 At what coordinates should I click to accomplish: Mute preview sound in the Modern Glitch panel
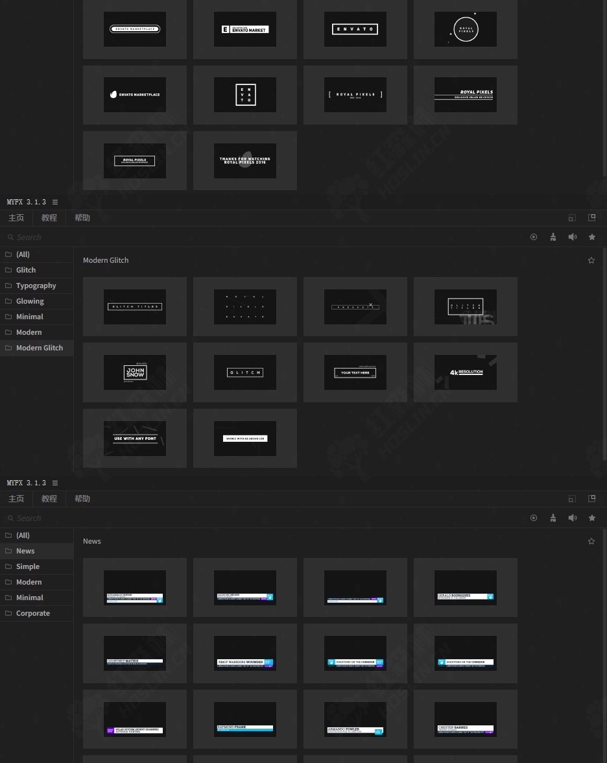pos(573,237)
